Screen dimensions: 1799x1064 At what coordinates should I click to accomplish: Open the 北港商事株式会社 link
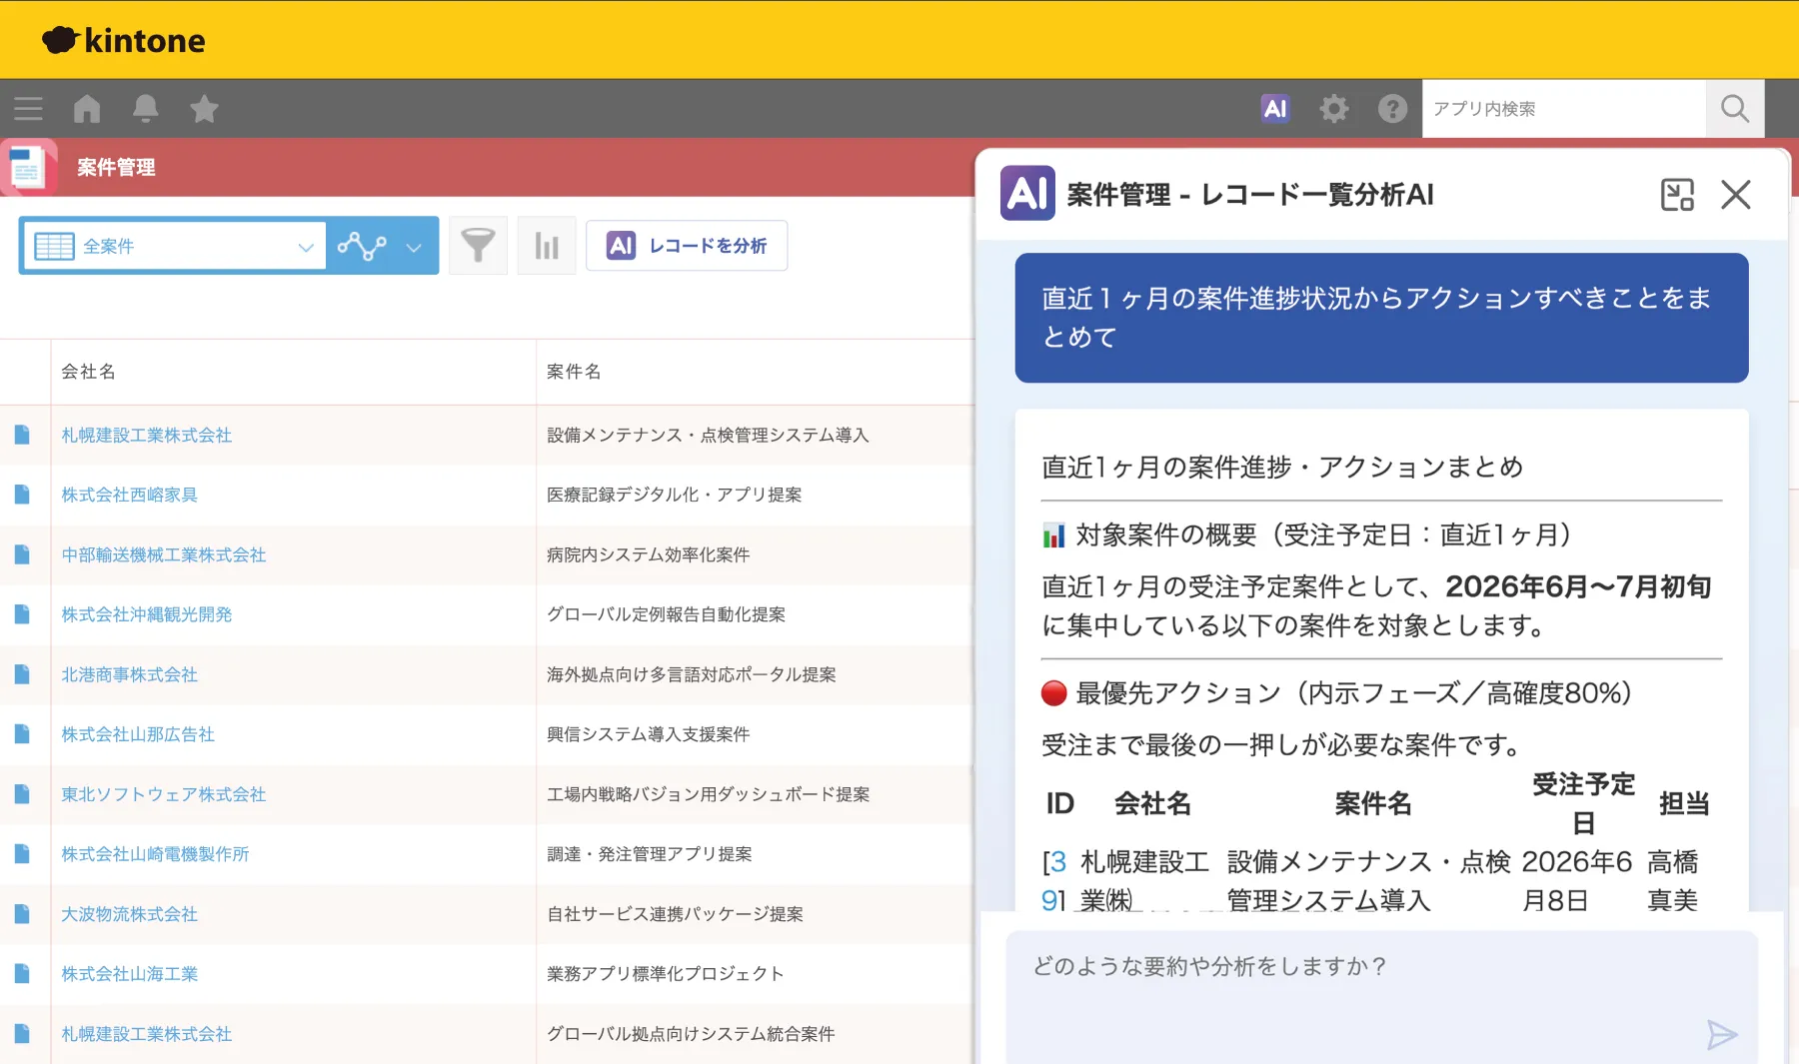pyautogui.click(x=130, y=674)
